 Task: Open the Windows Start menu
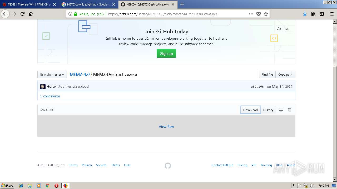[x=7, y=186]
